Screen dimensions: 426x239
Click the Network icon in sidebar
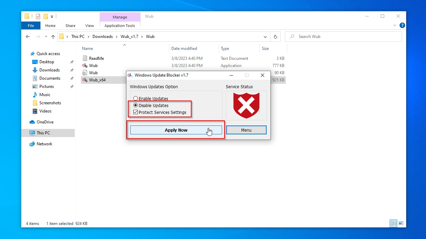[x=32, y=144]
